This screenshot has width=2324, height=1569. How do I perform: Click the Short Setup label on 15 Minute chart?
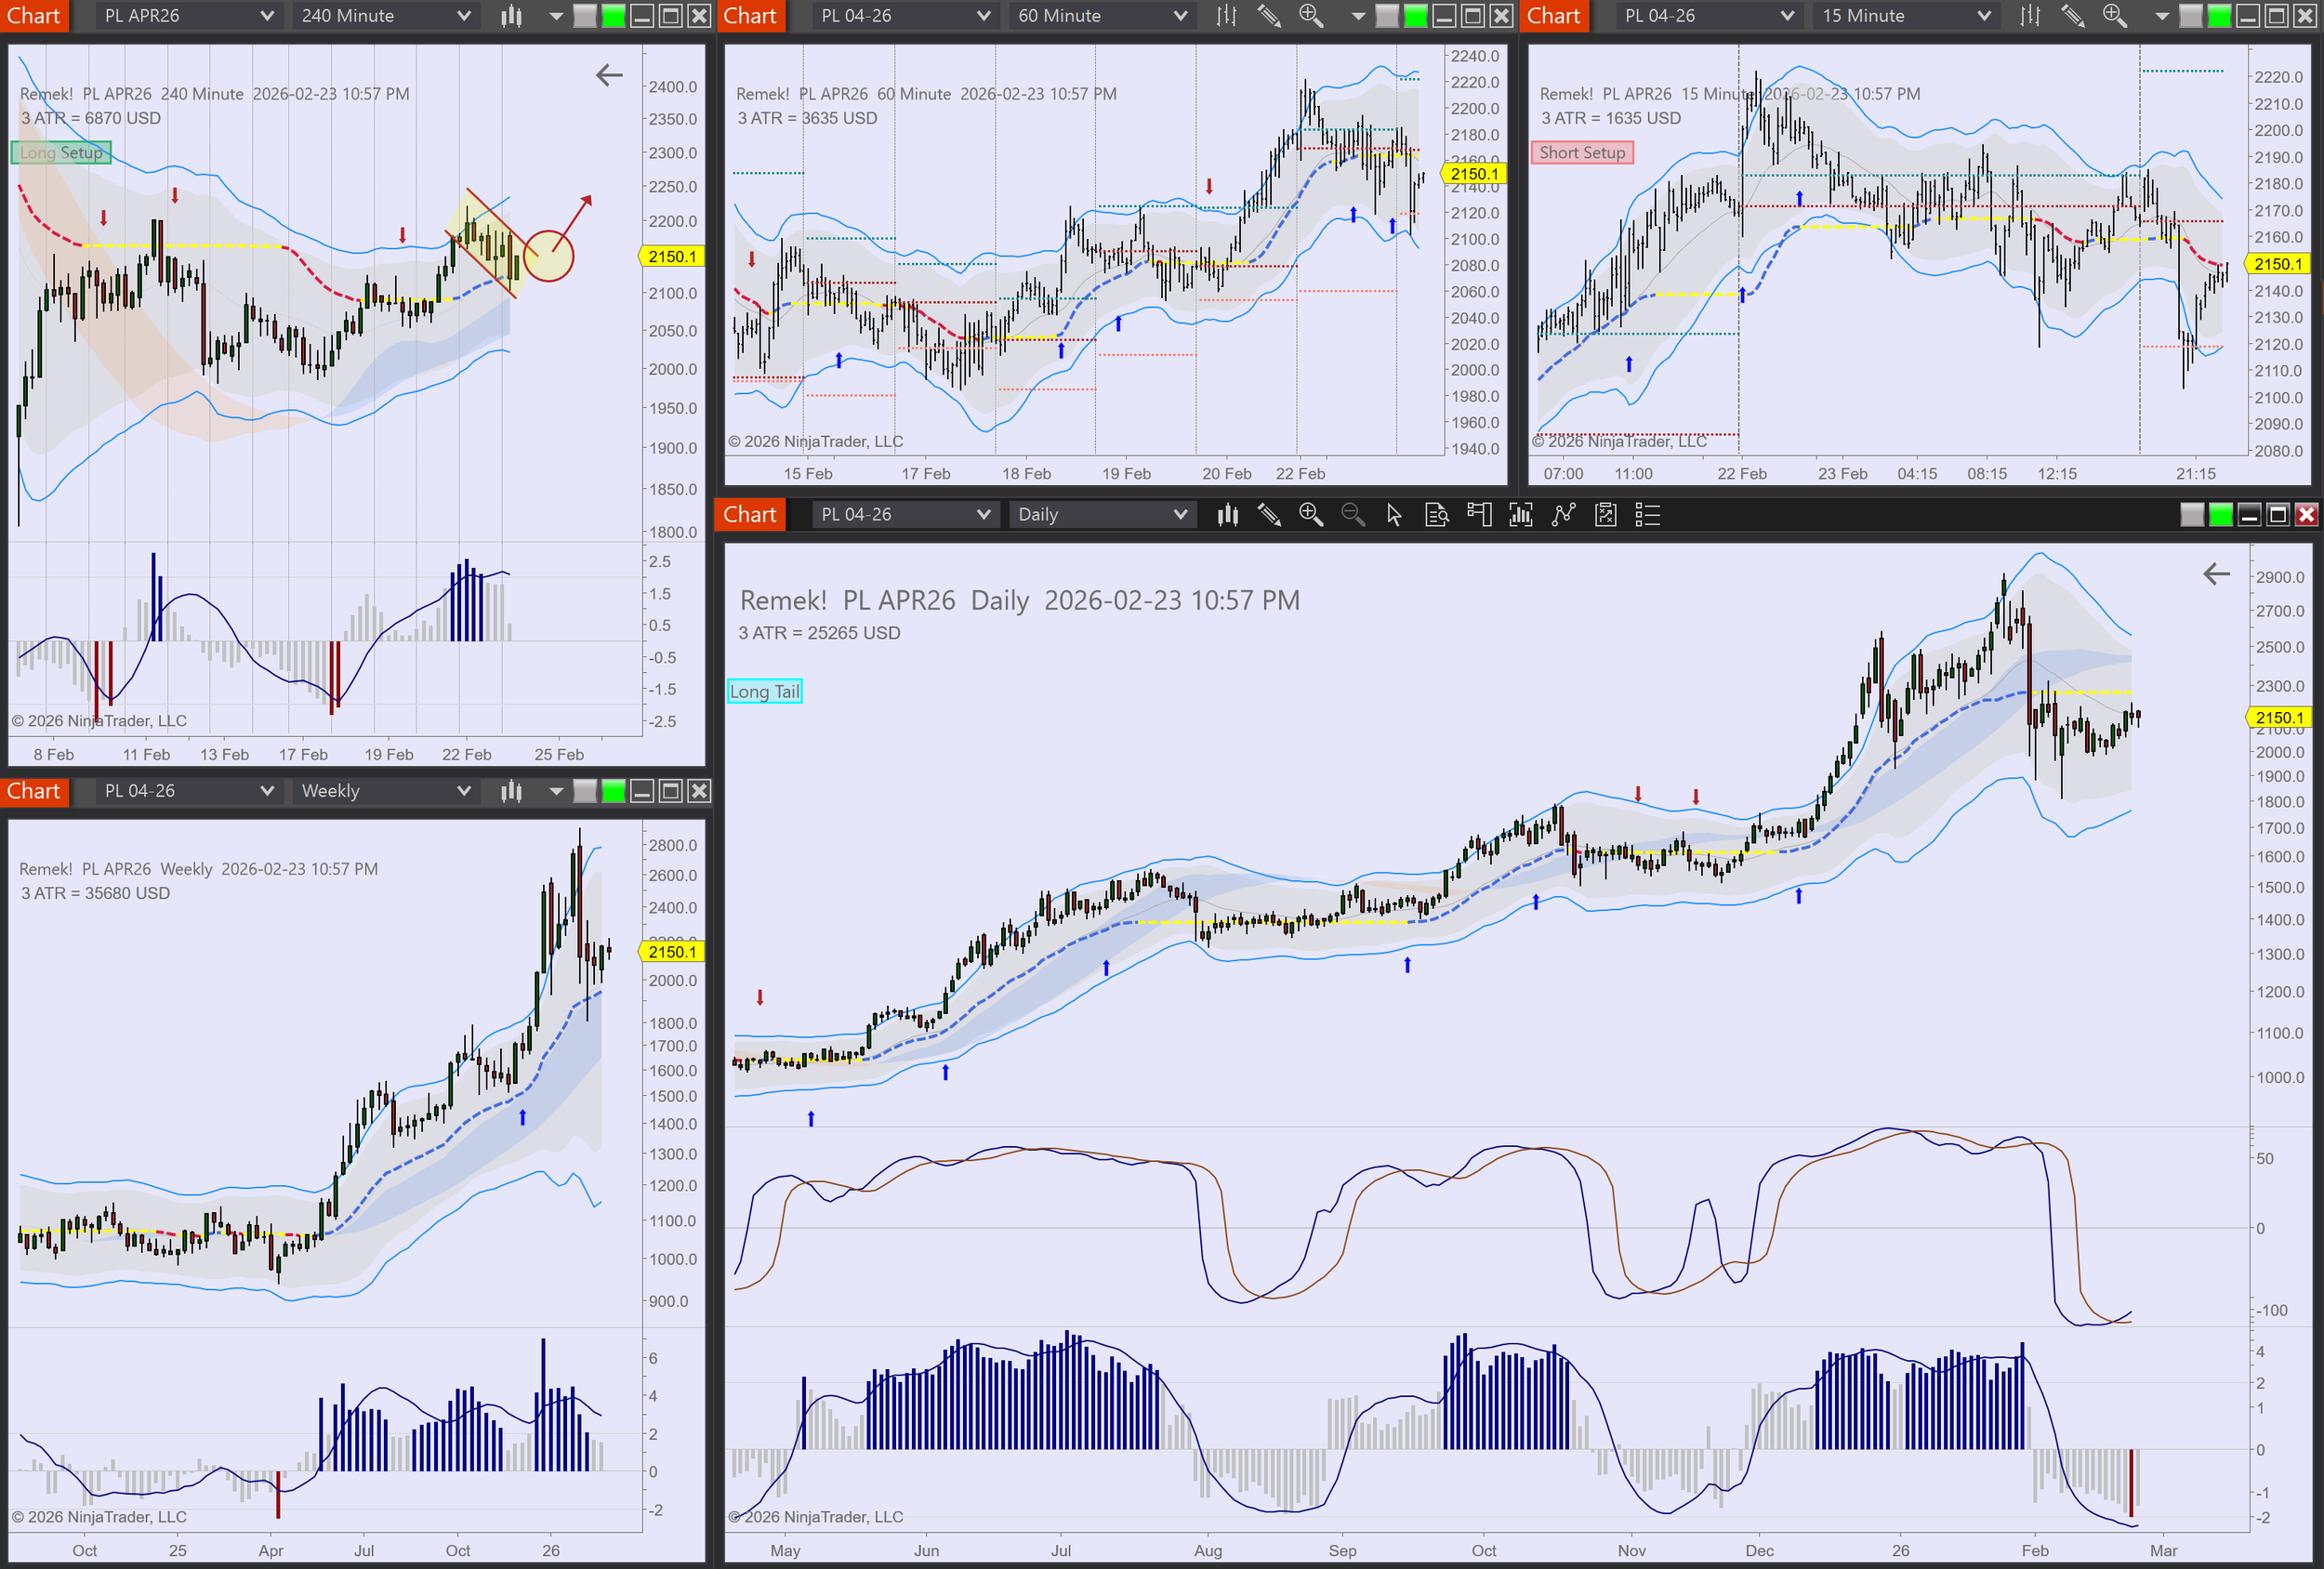(1582, 153)
